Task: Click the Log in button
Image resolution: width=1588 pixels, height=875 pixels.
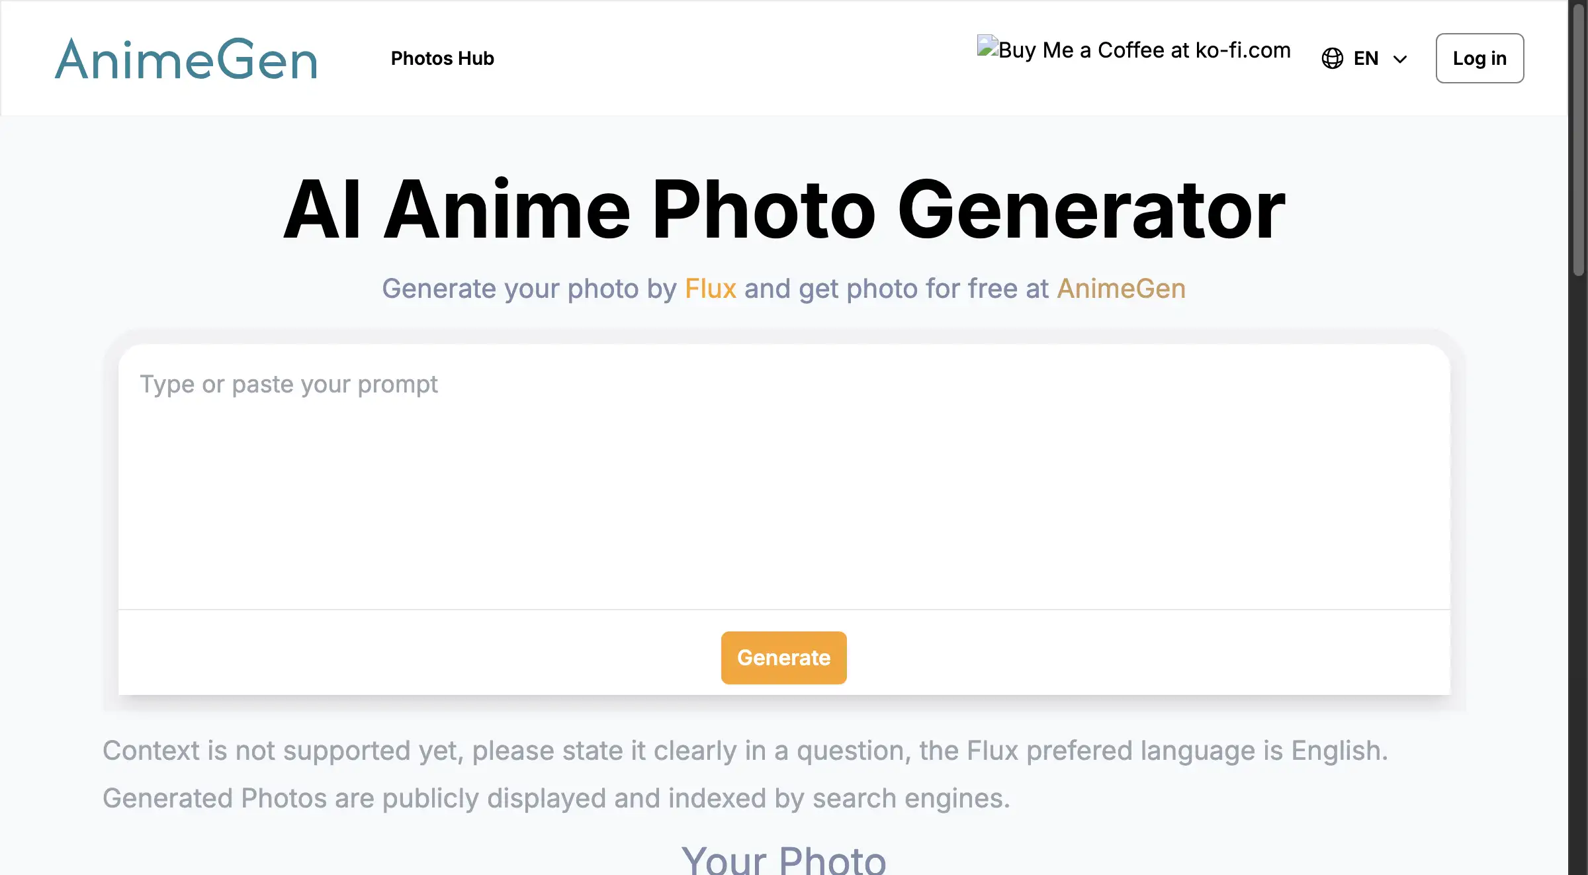Action: tap(1479, 58)
